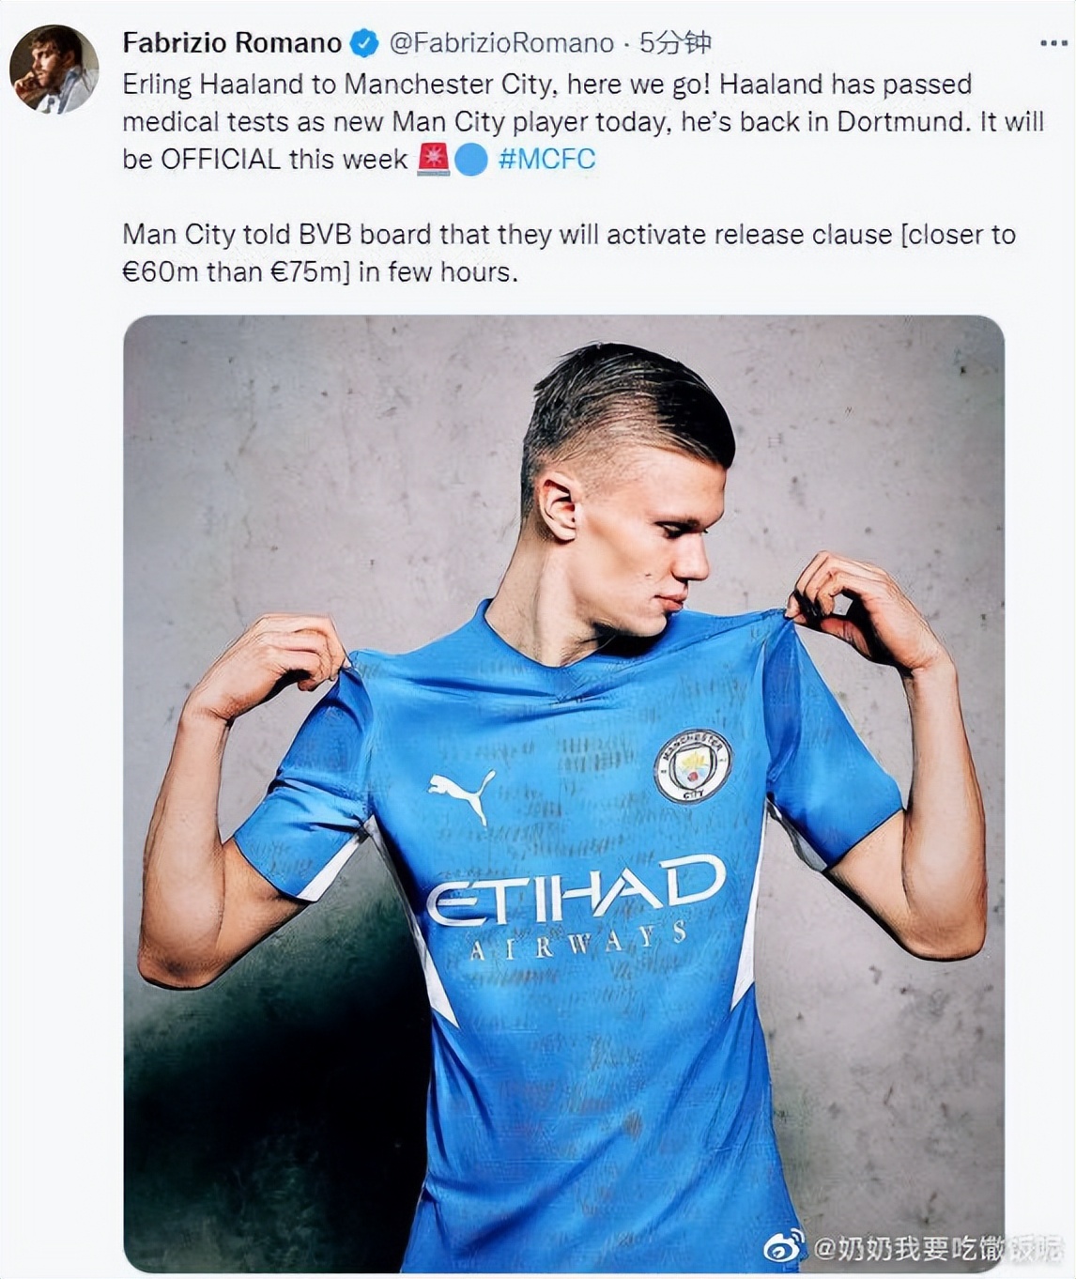
Task: Click the AIRWAYS lettering on the shirt
Action: point(577,943)
